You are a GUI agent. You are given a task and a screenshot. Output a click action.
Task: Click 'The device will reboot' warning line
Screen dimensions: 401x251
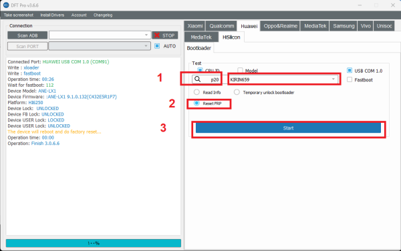(55, 132)
